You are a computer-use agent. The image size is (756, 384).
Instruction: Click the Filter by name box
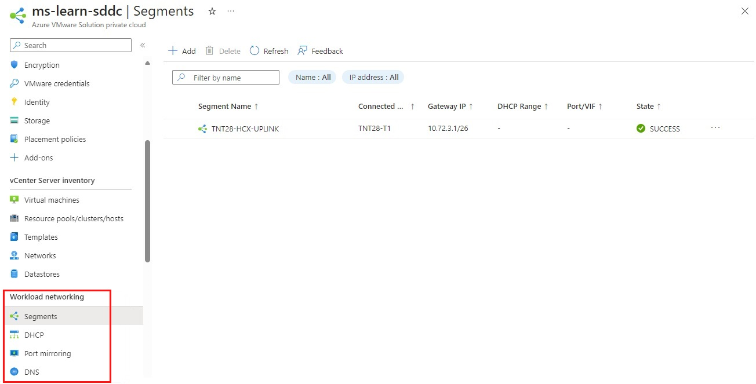click(x=226, y=77)
